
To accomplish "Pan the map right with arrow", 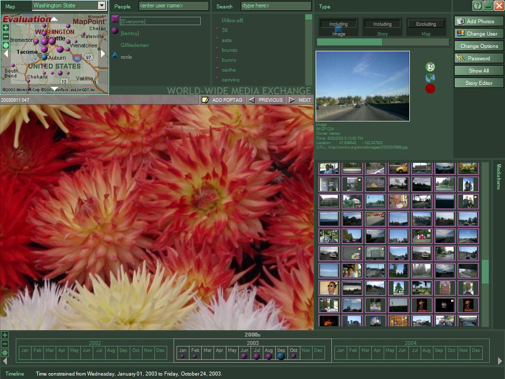I will [x=103, y=53].
